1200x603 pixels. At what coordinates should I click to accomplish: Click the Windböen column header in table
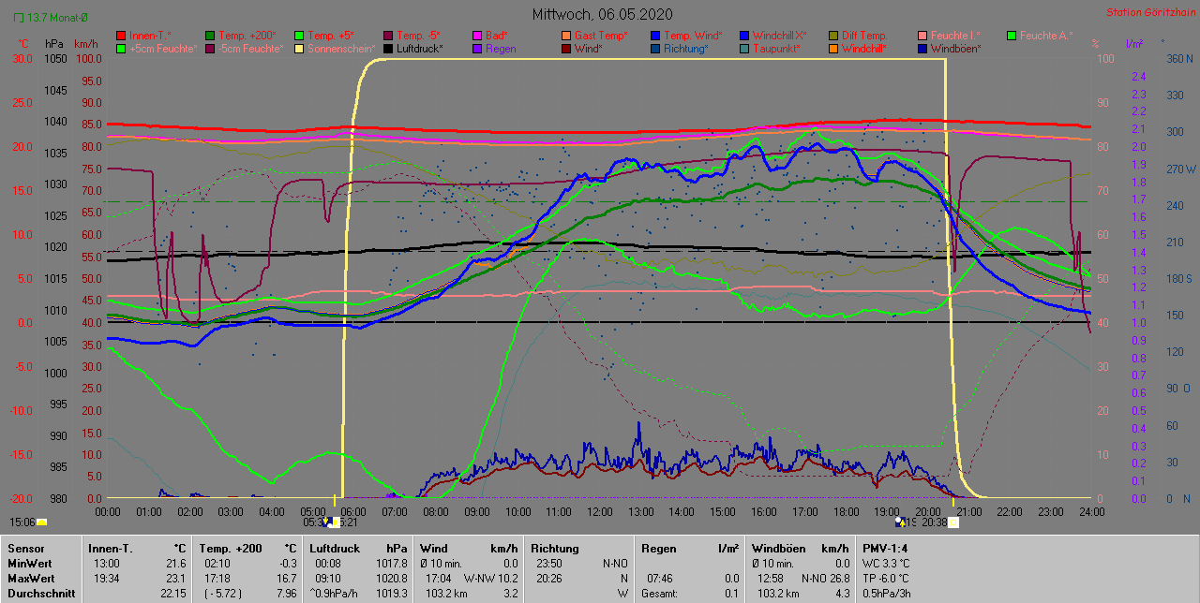tap(778, 548)
